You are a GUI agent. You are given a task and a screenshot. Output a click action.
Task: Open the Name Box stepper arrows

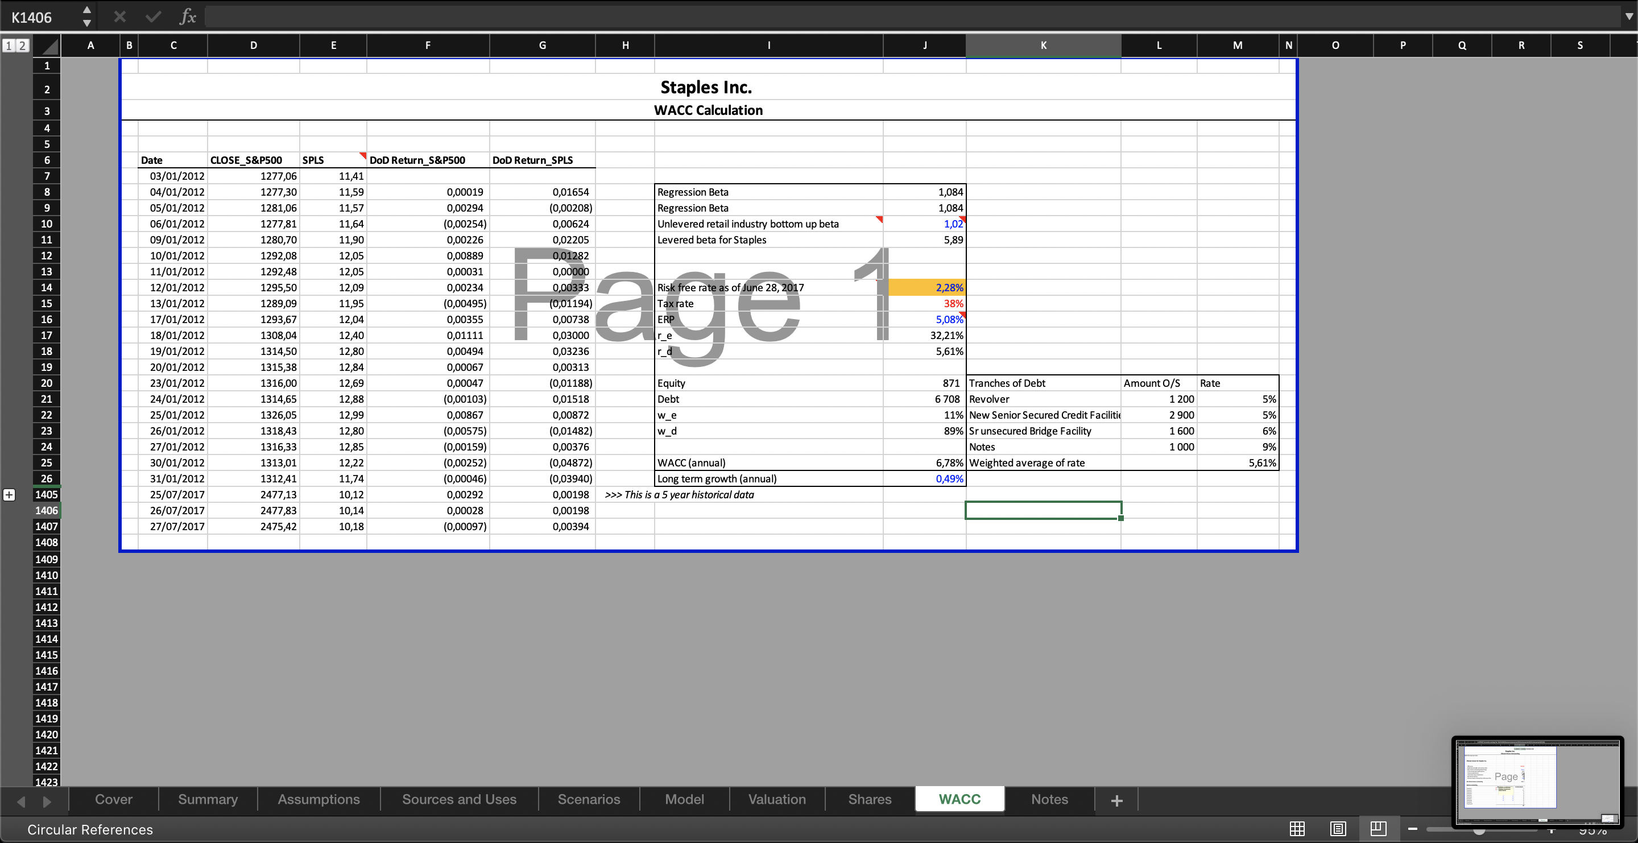(87, 16)
